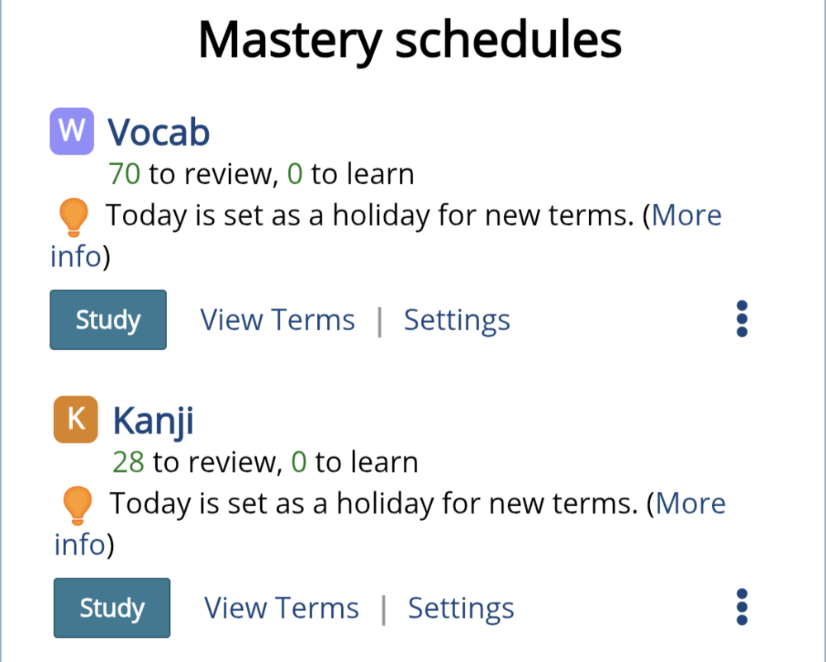The width and height of the screenshot is (826, 662).
Task: Click the Mastery schedules heading
Action: (410, 40)
